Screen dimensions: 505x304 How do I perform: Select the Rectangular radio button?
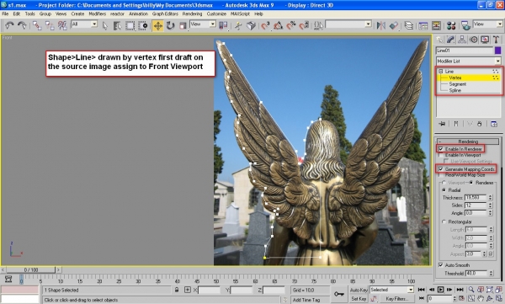444,221
